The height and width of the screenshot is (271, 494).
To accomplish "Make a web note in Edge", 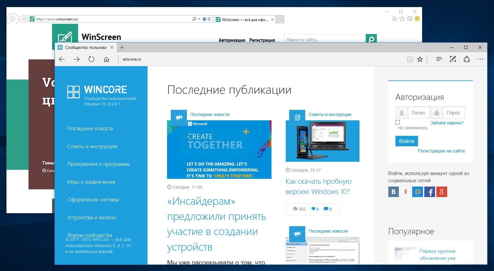I will (x=453, y=59).
